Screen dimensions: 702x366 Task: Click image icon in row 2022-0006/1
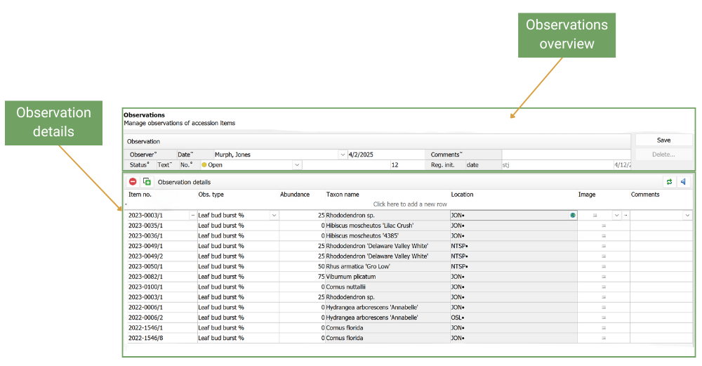click(x=604, y=307)
